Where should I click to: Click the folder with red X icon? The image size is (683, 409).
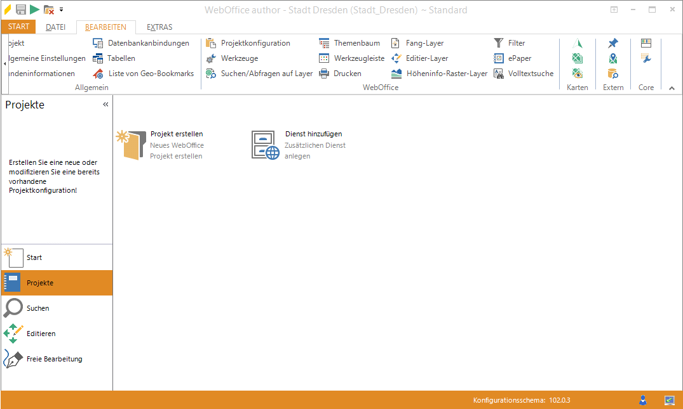[49, 10]
